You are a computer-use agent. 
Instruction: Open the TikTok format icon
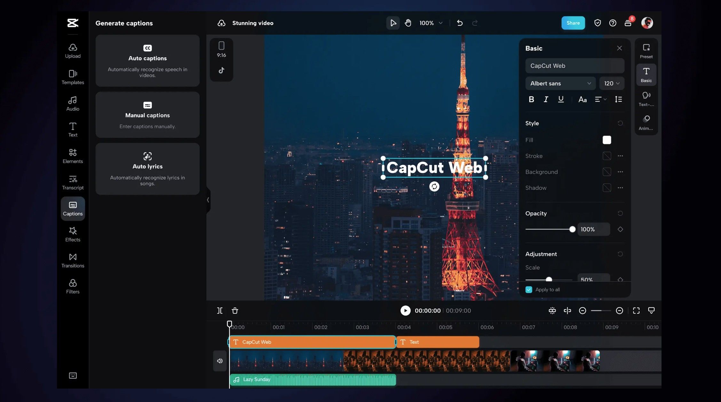pos(221,70)
